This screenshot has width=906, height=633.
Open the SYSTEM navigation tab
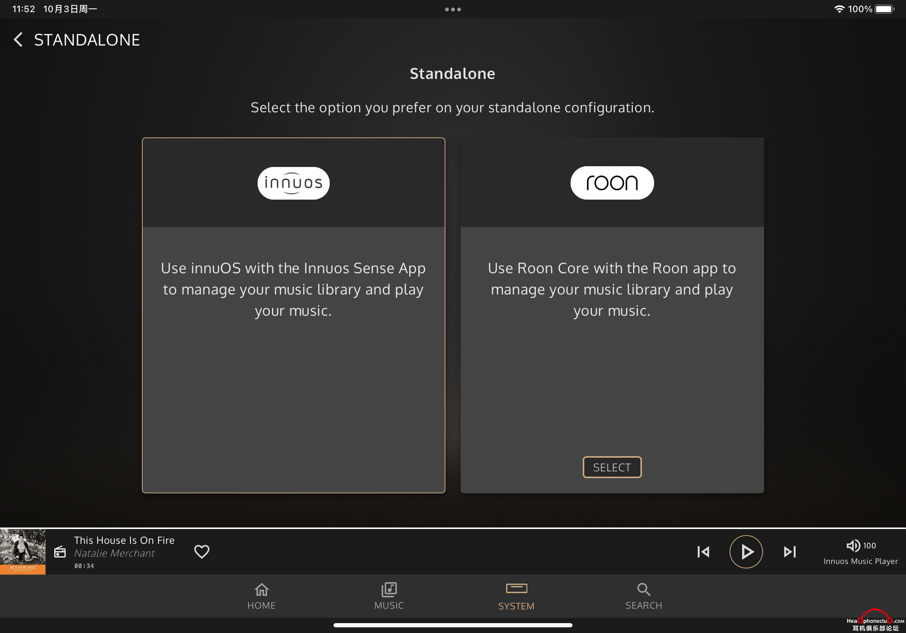click(x=516, y=595)
